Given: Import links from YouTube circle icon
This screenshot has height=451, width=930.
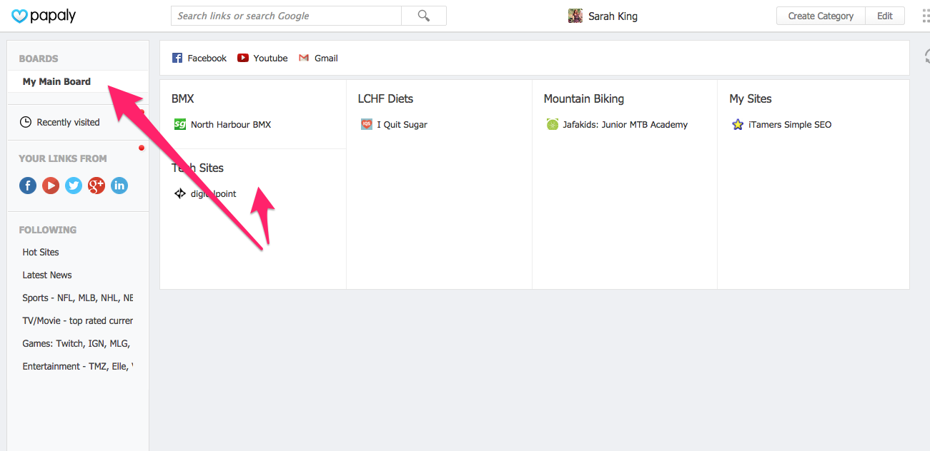Looking at the screenshot, I should (51, 186).
